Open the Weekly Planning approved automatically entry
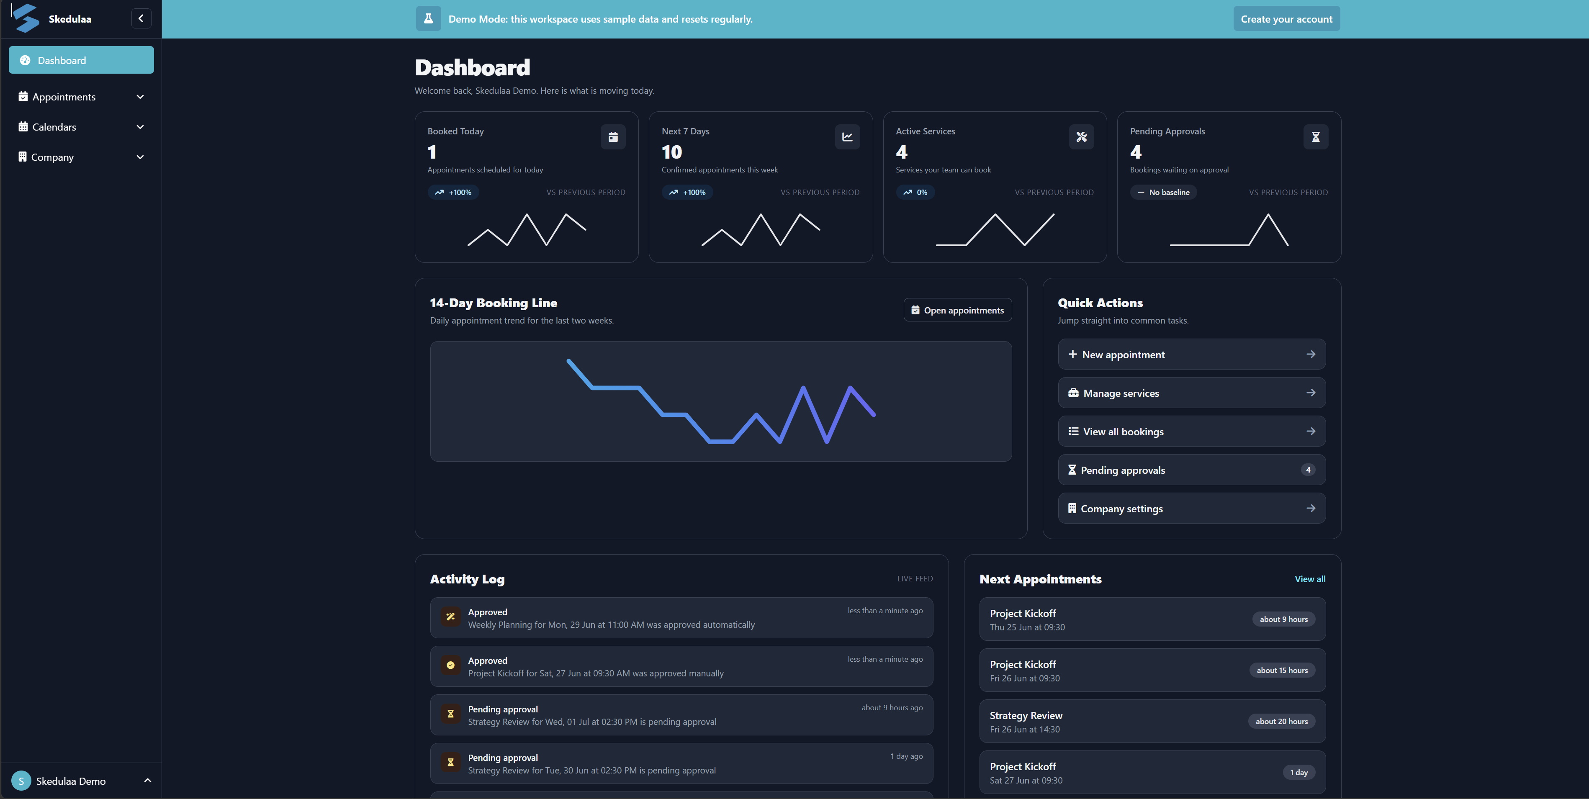Image resolution: width=1589 pixels, height=799 pixels. click(681, 618)
